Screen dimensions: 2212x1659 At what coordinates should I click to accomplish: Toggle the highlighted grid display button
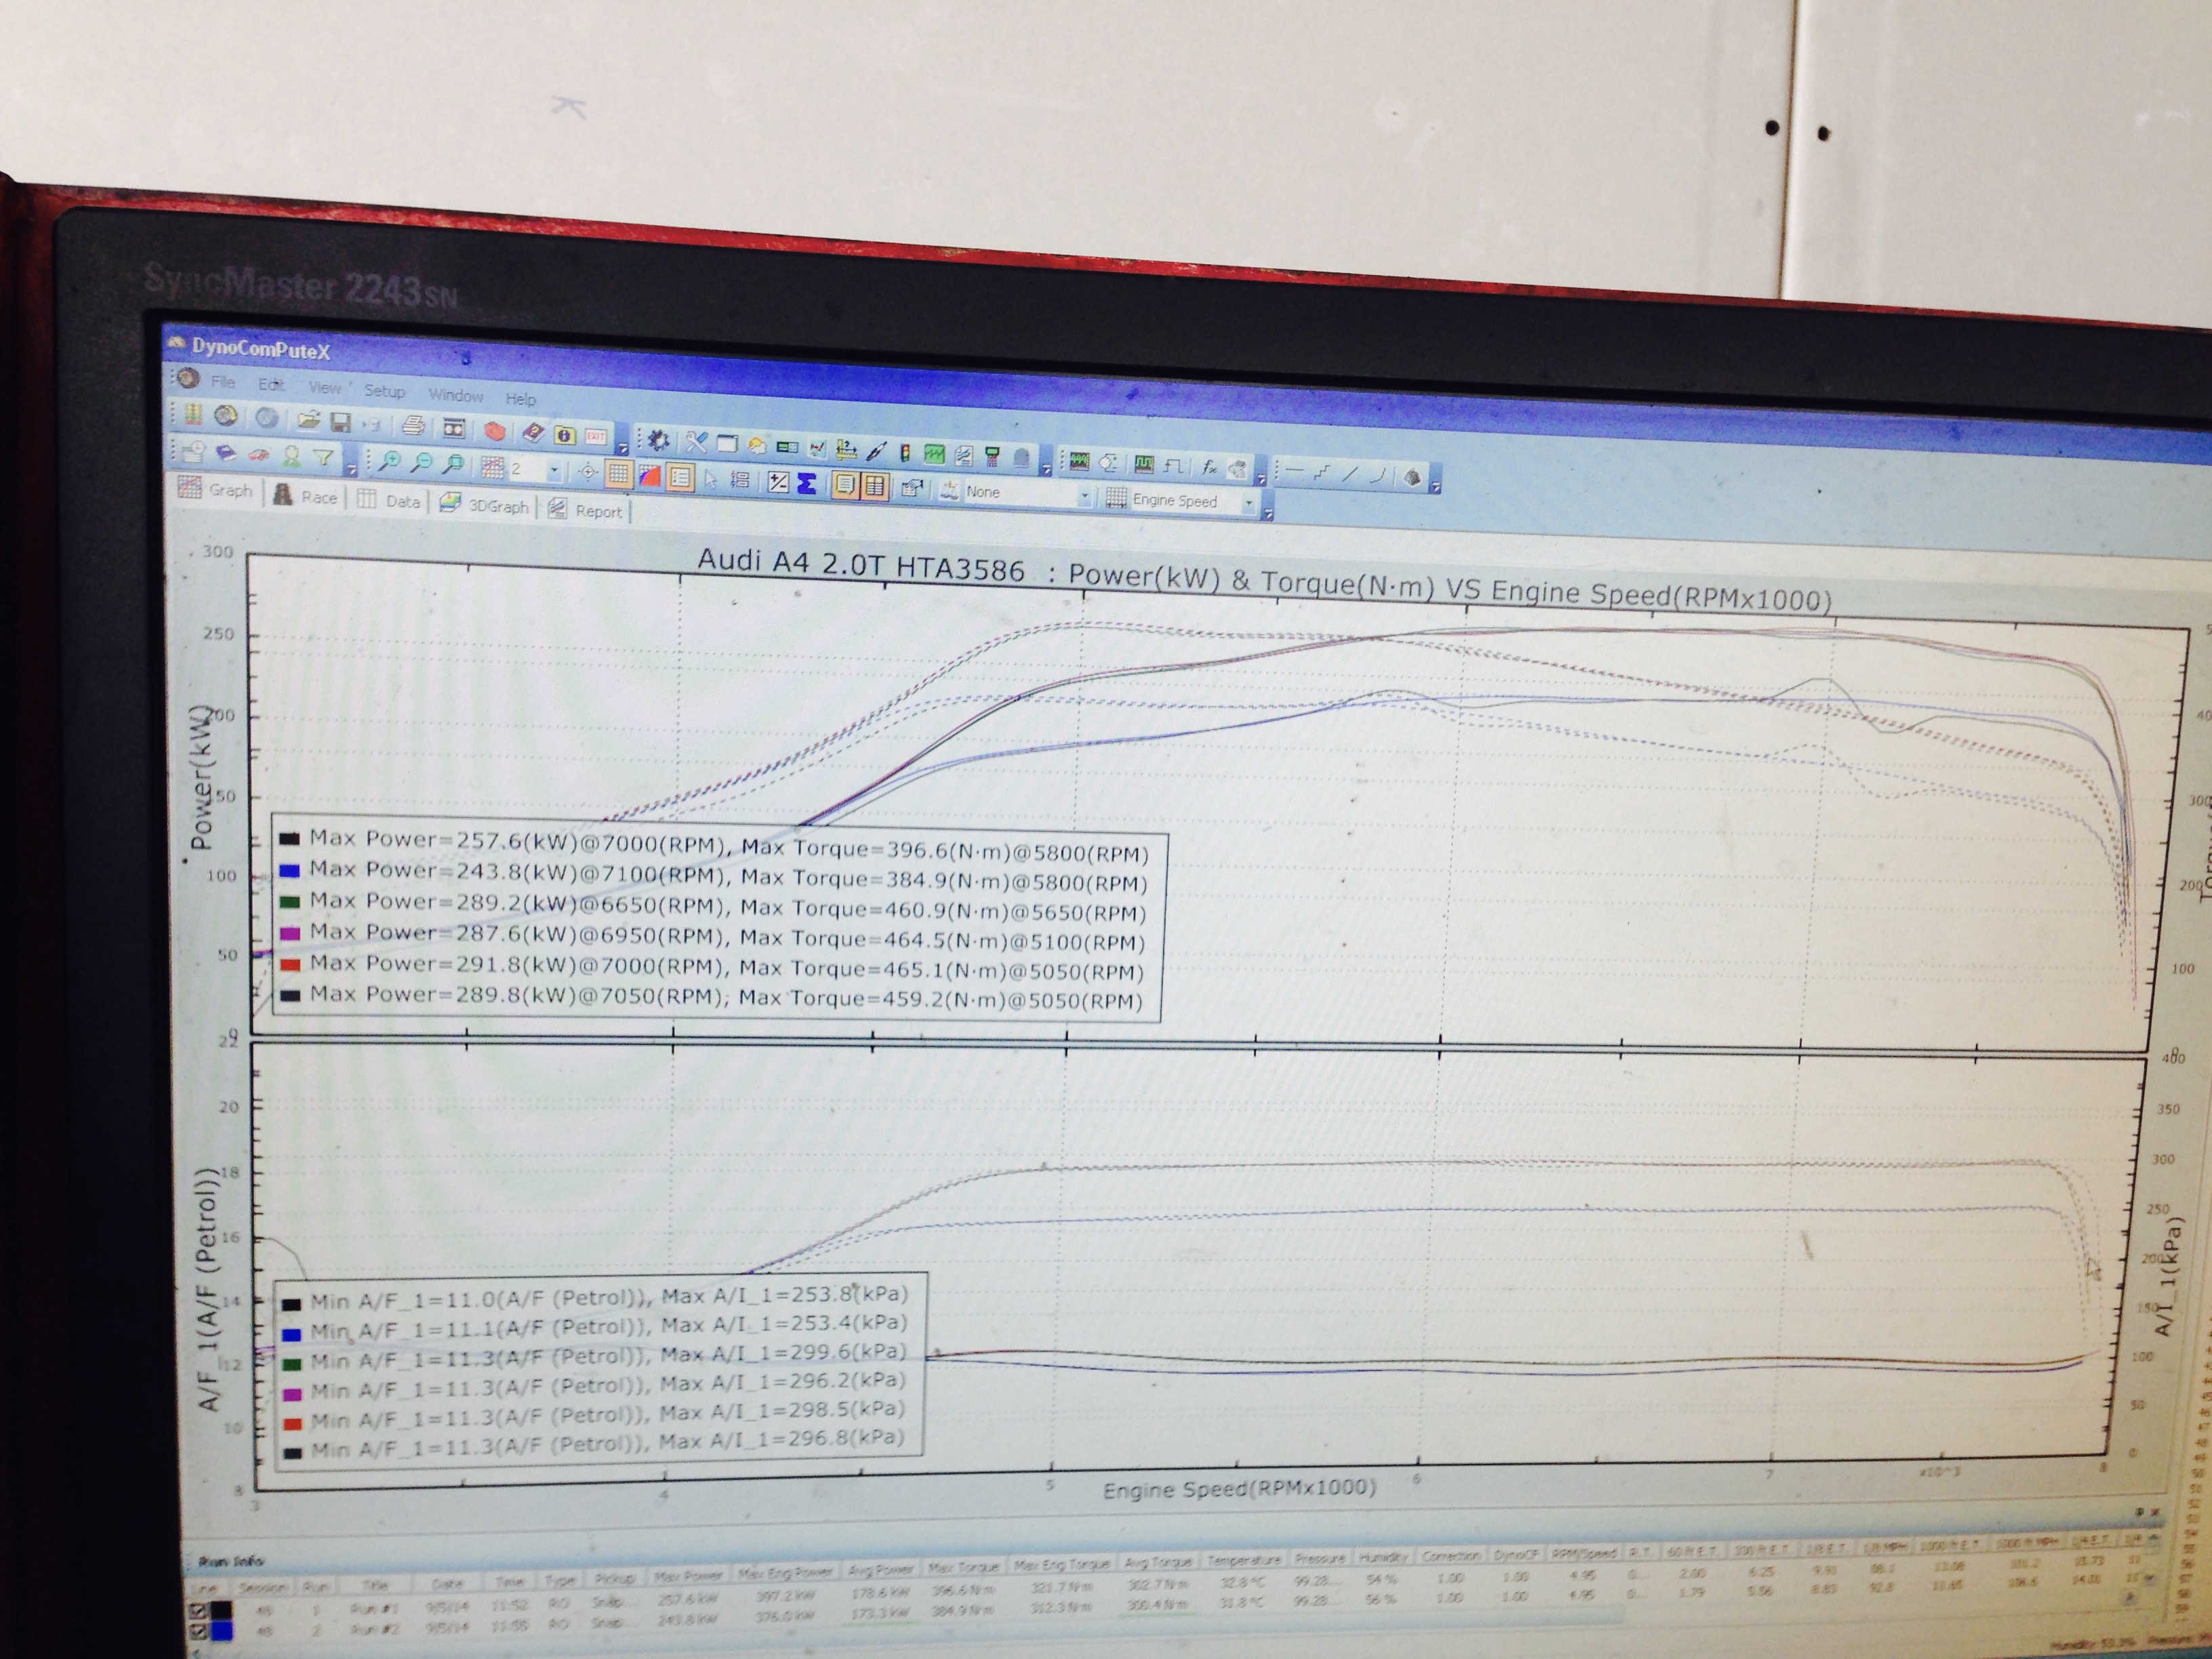coord(618,474)
